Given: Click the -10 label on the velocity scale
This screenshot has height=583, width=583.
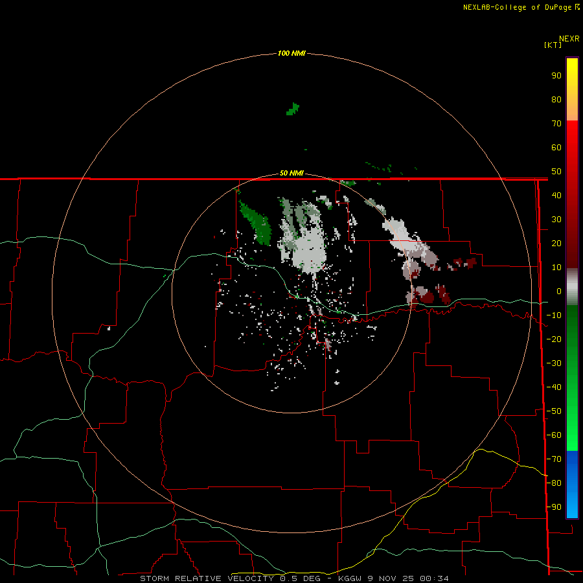Looking at the screenshot, I should click(554, 315).
